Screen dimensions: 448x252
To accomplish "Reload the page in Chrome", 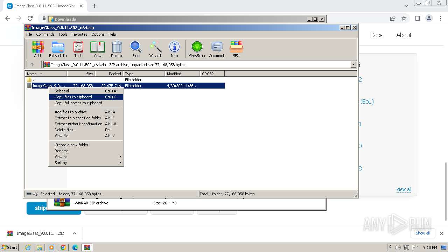I will pos(30,19).
